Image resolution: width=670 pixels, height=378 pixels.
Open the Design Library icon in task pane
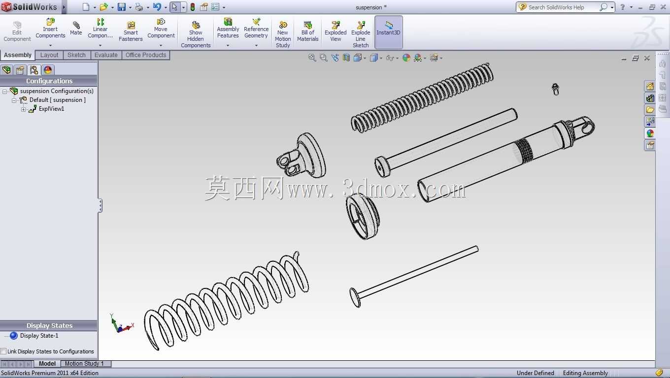[650, 98]
